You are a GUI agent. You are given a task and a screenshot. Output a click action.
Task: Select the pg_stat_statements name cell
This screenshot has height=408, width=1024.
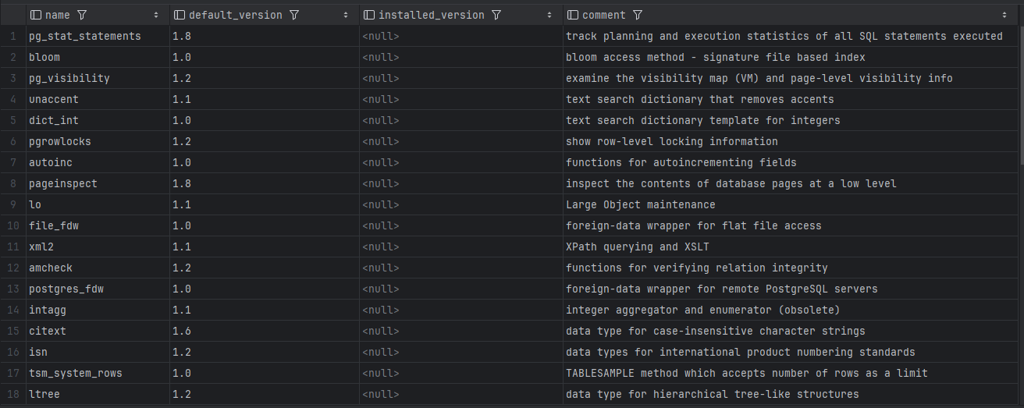point(84,36)
